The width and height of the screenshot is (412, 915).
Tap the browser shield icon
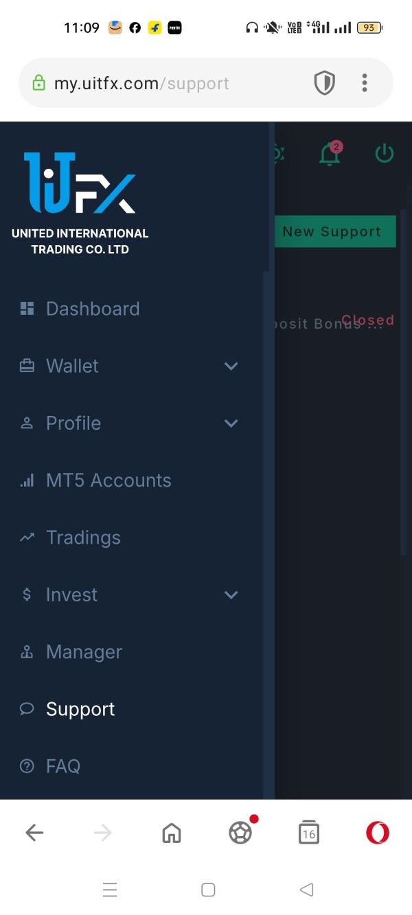[324, 83]
